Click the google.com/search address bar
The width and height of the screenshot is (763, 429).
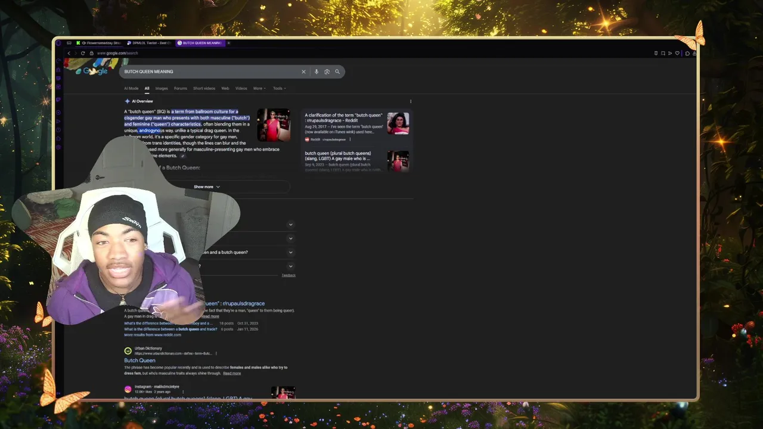[117, 53]
